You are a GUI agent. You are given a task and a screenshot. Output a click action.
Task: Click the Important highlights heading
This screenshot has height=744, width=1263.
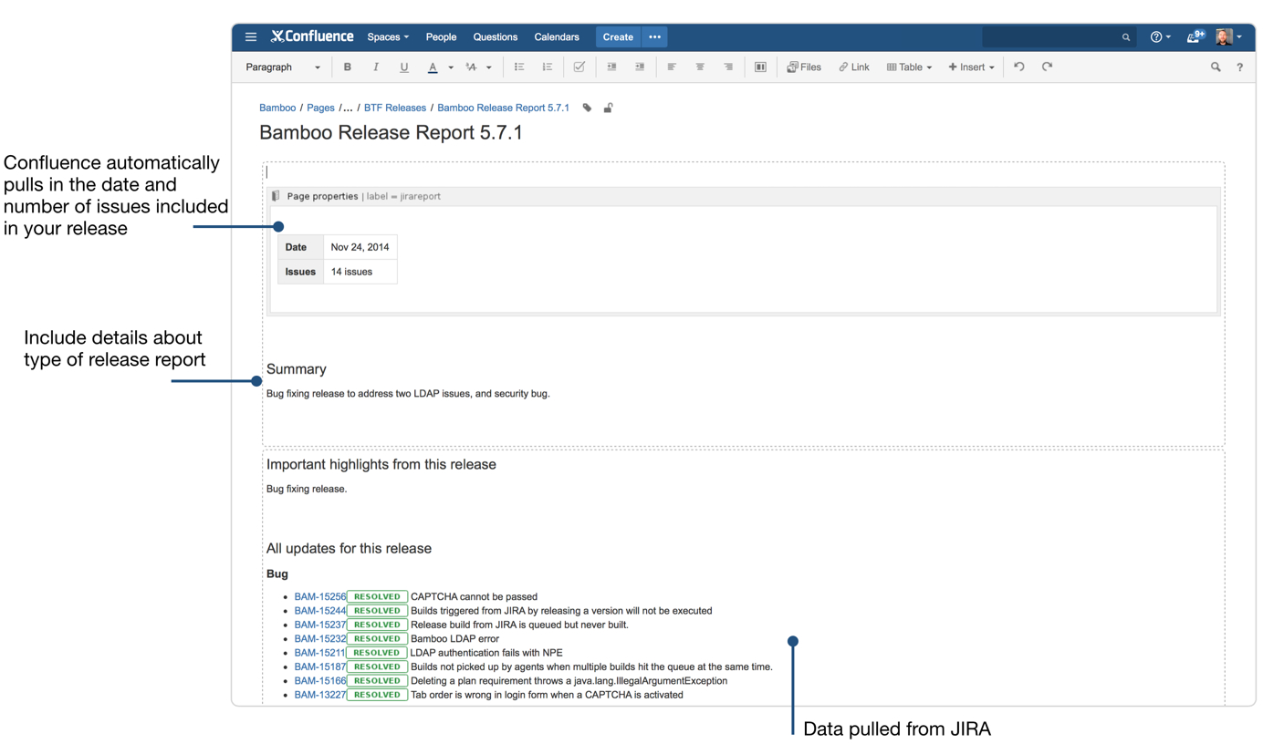coord(381,464)
